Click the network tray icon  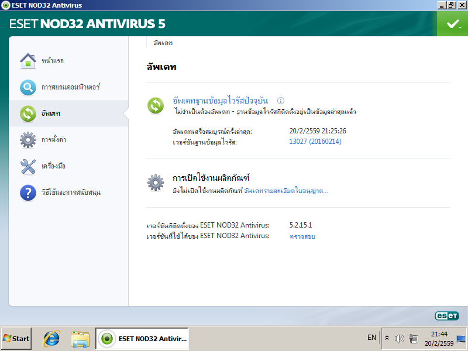click(x=414, y=339)
